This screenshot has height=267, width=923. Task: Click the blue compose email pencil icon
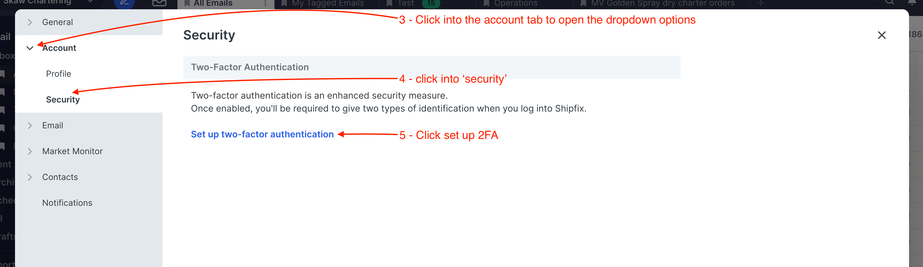(124, 3)
